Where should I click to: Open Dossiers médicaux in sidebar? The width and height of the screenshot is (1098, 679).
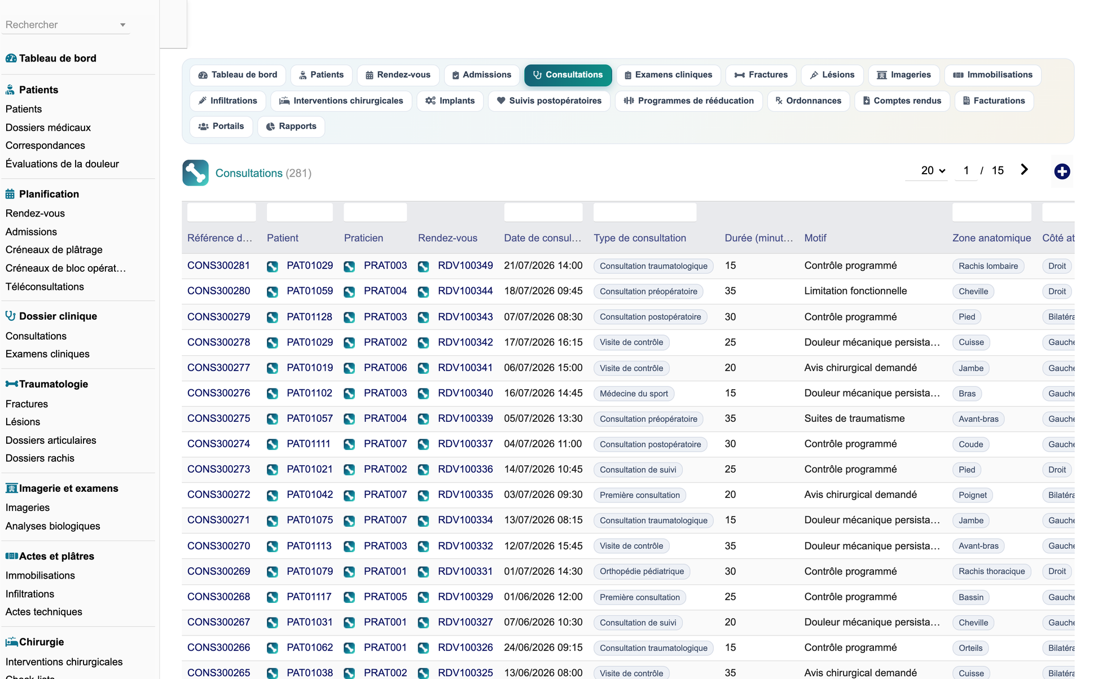click(48, 127)
